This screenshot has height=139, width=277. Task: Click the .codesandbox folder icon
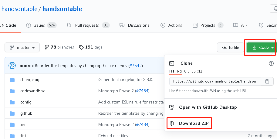tap(12, 91)
